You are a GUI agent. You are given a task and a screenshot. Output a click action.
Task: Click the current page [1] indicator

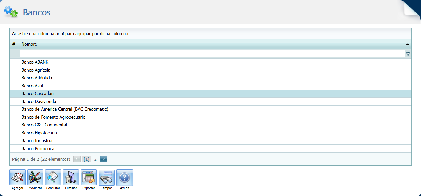pos(86,159)
